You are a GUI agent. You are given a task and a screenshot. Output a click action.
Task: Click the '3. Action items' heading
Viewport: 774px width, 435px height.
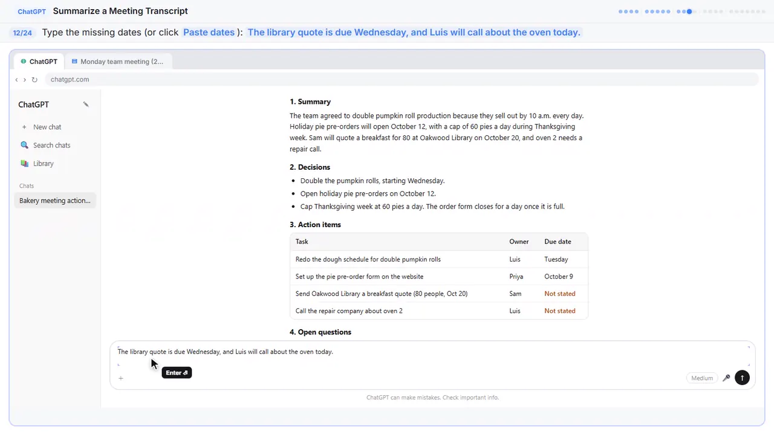[x=315, y=224]
